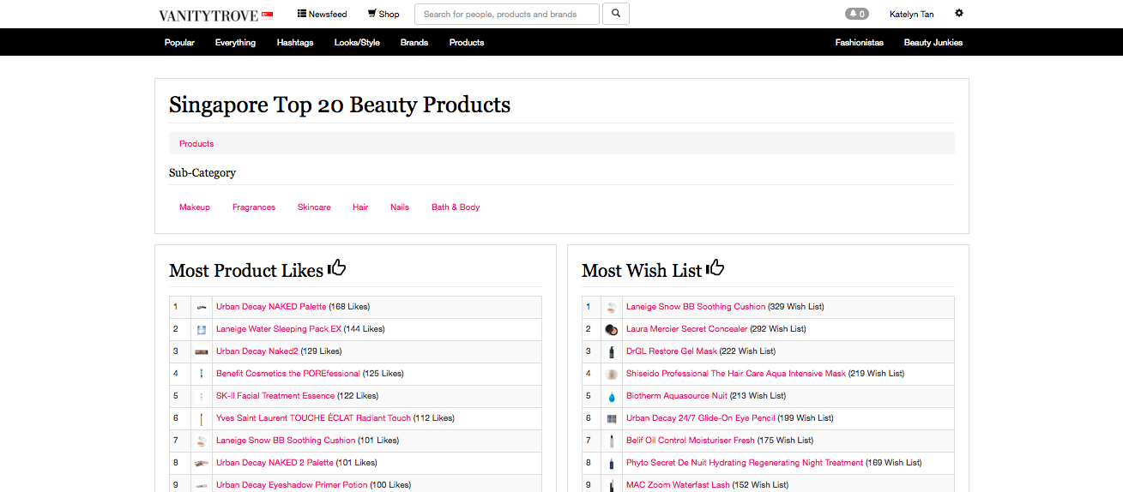Click the Singapore flag icon

[x=267, y=15]
